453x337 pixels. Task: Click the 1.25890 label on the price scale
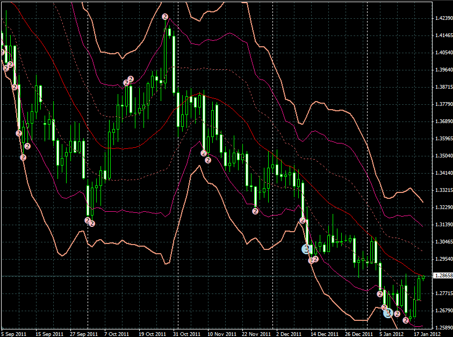(x=442, y=327)
